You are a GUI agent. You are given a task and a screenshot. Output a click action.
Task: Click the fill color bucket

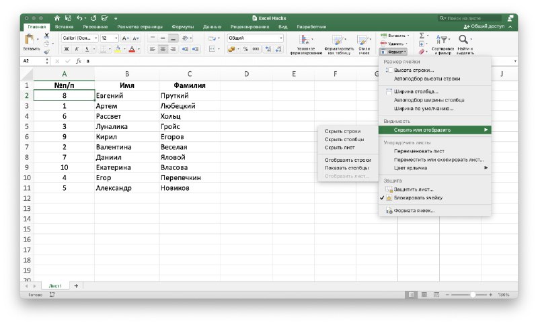pos(118,49)
